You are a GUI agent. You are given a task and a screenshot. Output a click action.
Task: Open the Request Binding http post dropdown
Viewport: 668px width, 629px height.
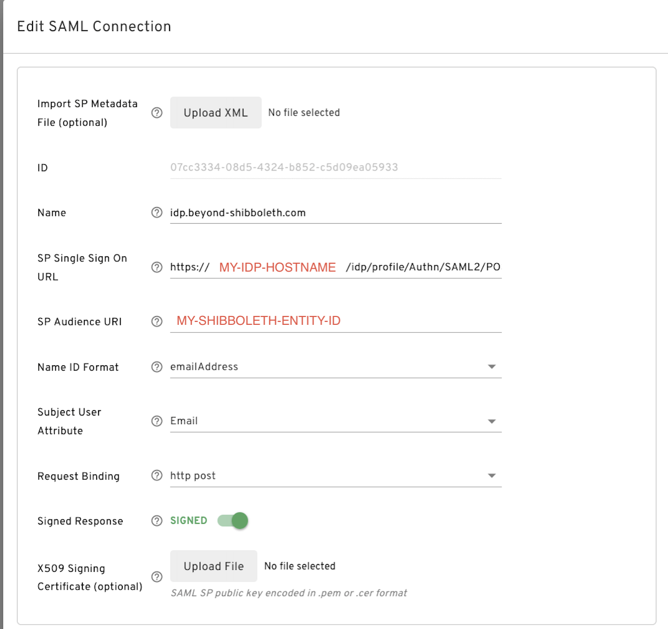click(x=335, y=476)
